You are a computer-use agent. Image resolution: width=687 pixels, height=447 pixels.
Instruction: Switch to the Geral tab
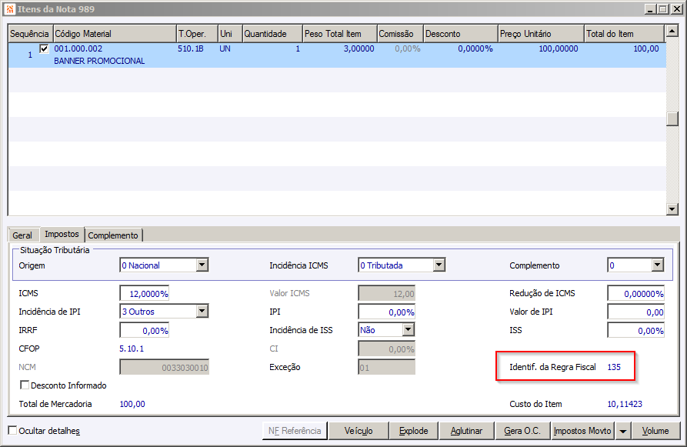tap(22, 235)
